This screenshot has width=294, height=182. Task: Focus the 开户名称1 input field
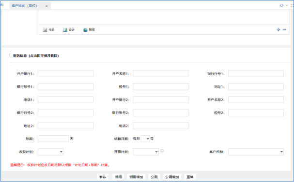[x=161, y=73]
